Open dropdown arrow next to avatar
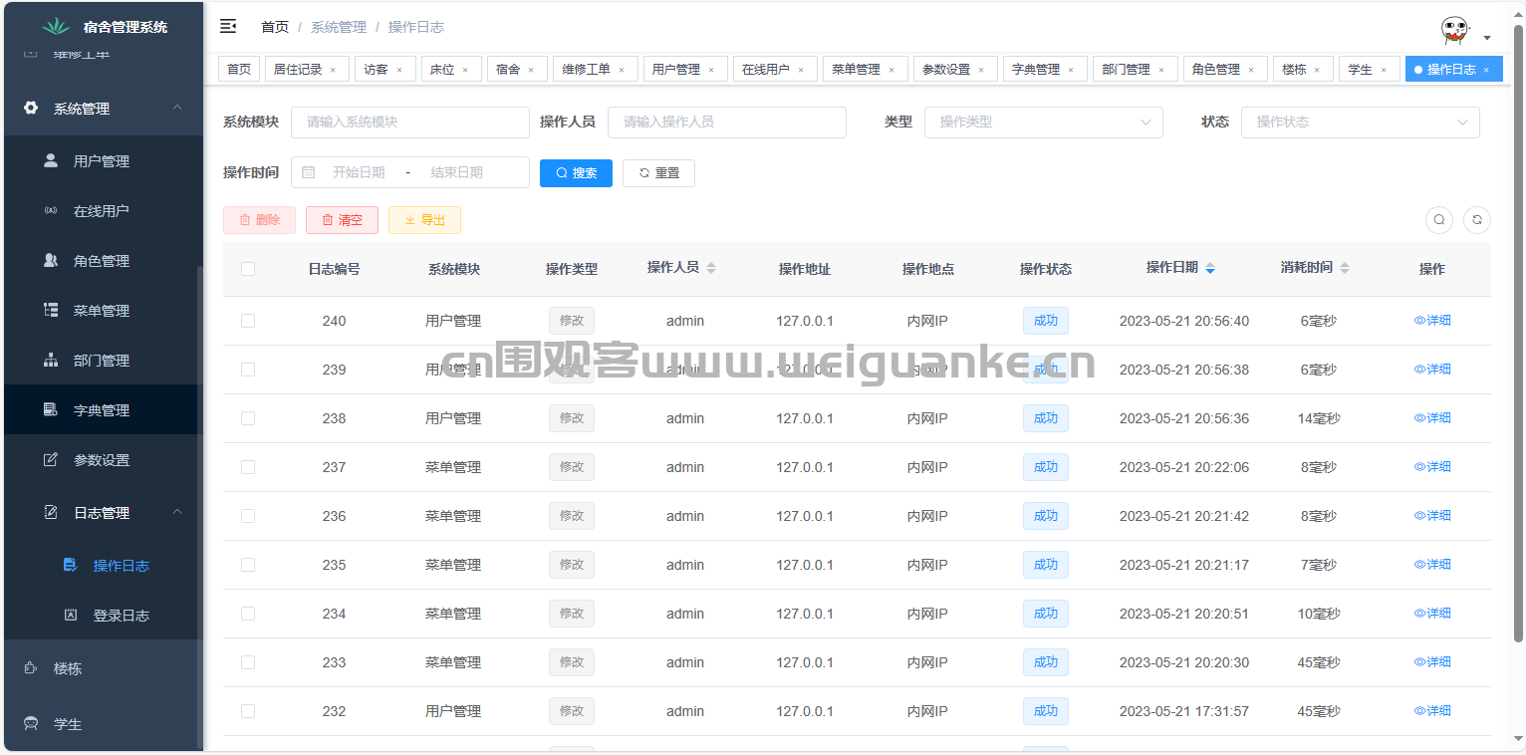 1487,38
